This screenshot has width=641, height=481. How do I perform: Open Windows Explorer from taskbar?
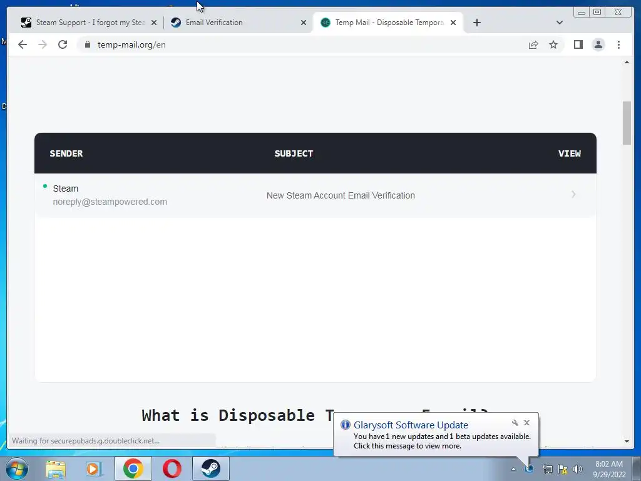(x=56, y=469)
